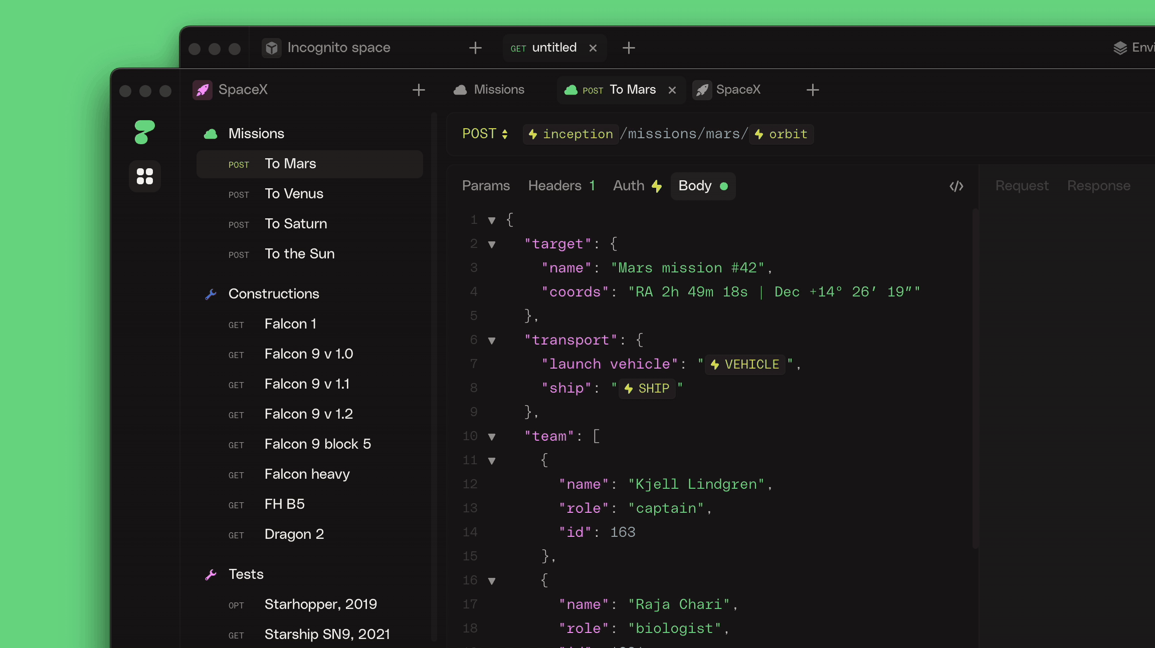Close the To Mars request tab

click(672, 90)
